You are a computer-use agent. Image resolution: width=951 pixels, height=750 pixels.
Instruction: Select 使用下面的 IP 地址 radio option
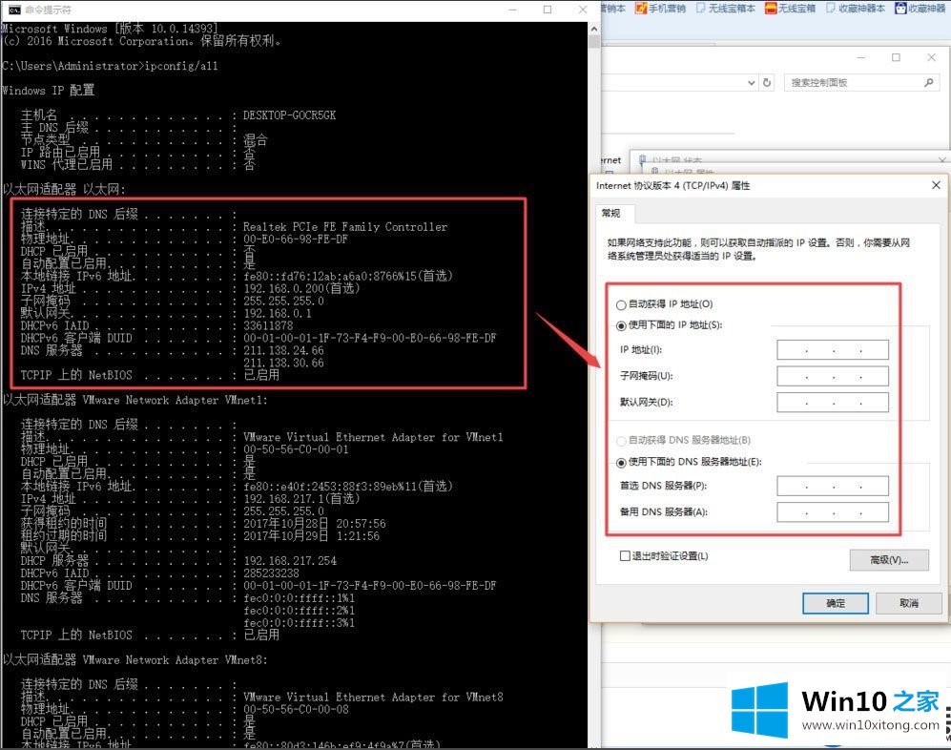622,325
